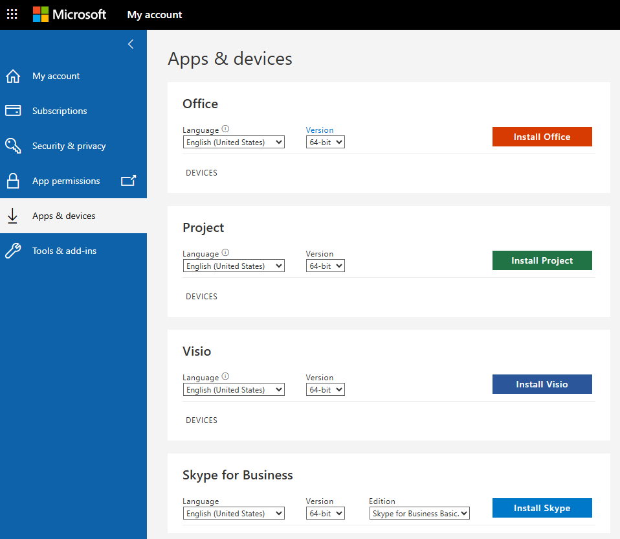Go to My account in the sidebar

point(73,76)
